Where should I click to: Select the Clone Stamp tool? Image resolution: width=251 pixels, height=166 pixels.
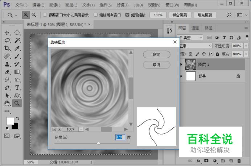(x=7, y=64)
